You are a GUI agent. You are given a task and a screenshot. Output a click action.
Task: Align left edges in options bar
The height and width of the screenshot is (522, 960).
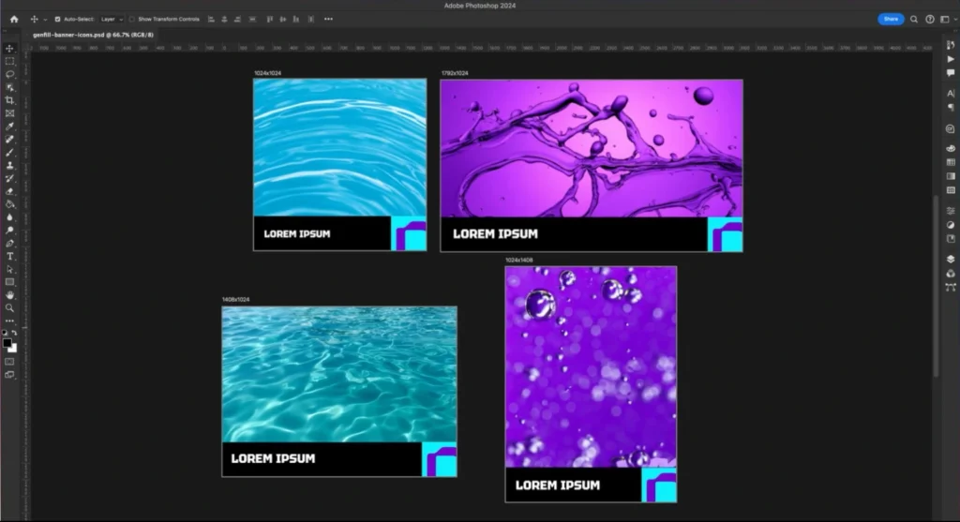point(211,19)
